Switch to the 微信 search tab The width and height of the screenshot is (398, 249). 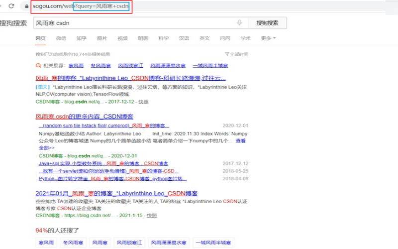click(x=61, y=38)
